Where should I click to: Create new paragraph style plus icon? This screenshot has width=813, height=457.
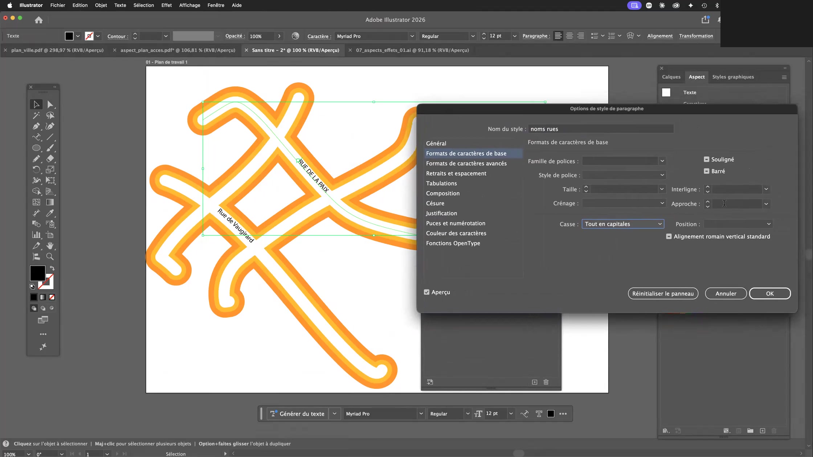(535, 382)
